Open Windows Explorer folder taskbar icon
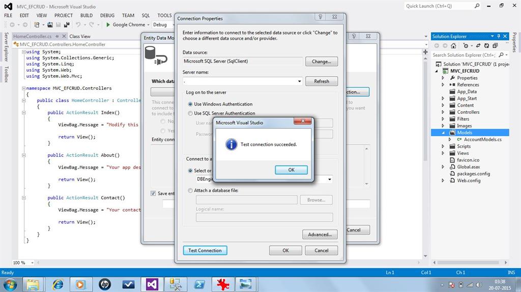Image resolution: width=521 pixels, height=292 pixels. tap(33, 284)
